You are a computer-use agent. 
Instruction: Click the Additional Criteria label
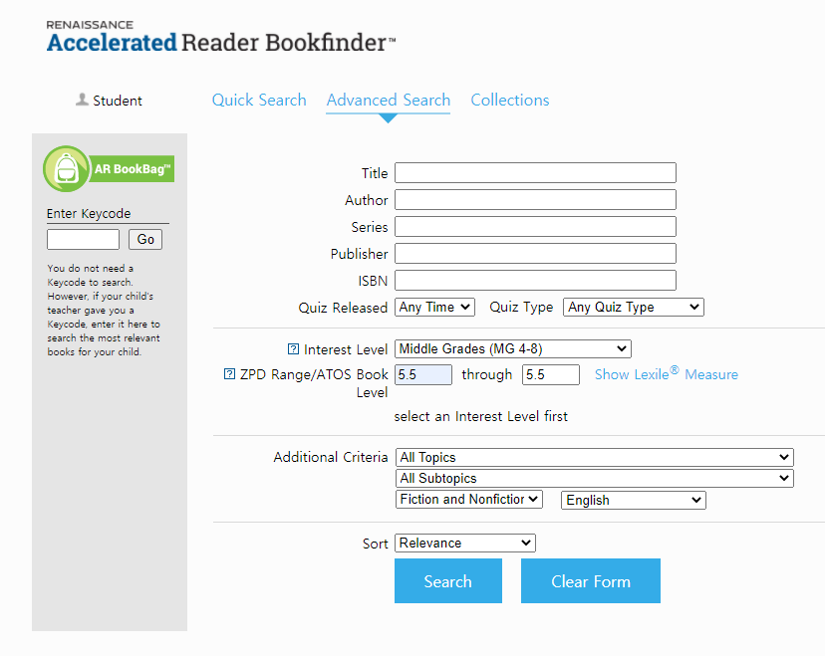pyautogui.click(x=331, y=457)
